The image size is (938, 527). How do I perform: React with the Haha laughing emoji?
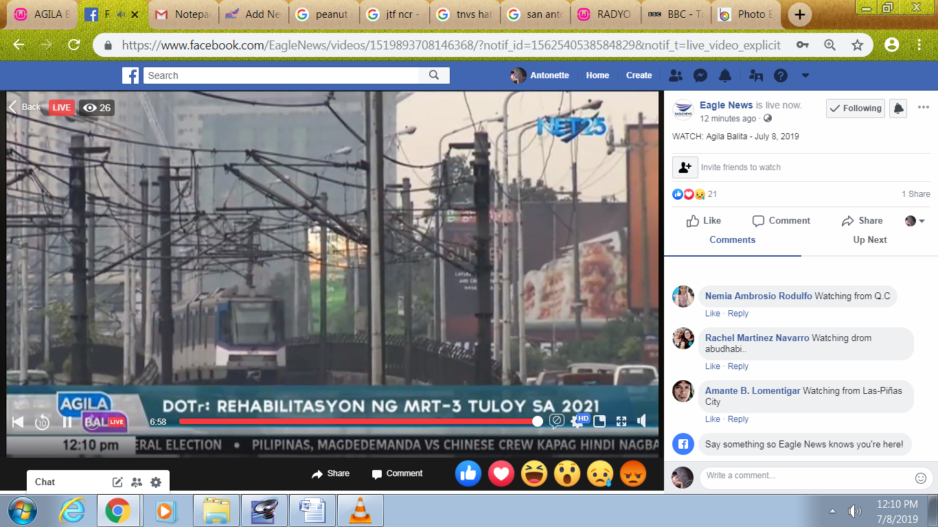(x=534, y=473)
